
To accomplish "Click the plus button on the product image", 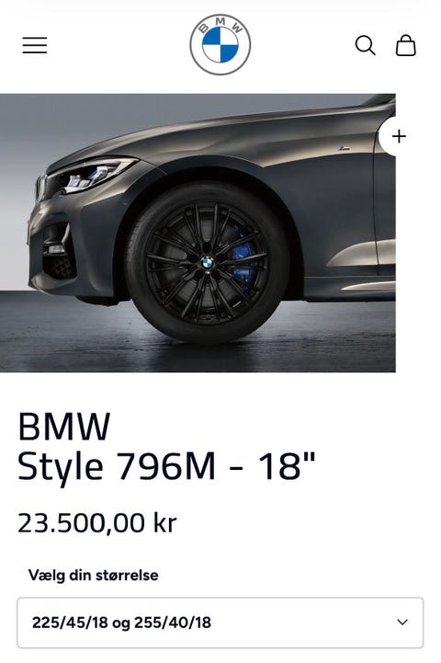I will tap(399, 137).
